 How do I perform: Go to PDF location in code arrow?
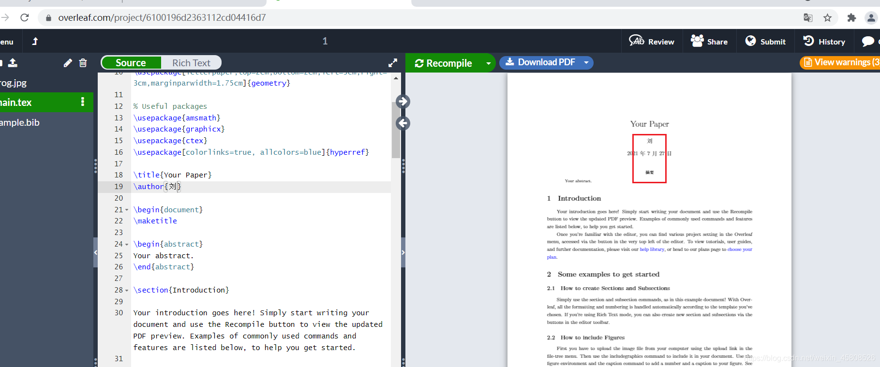[x=403, y=123]
